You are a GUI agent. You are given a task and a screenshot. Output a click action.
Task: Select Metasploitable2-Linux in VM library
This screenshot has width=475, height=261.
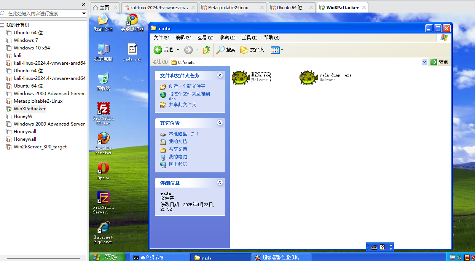coord(38,101)
